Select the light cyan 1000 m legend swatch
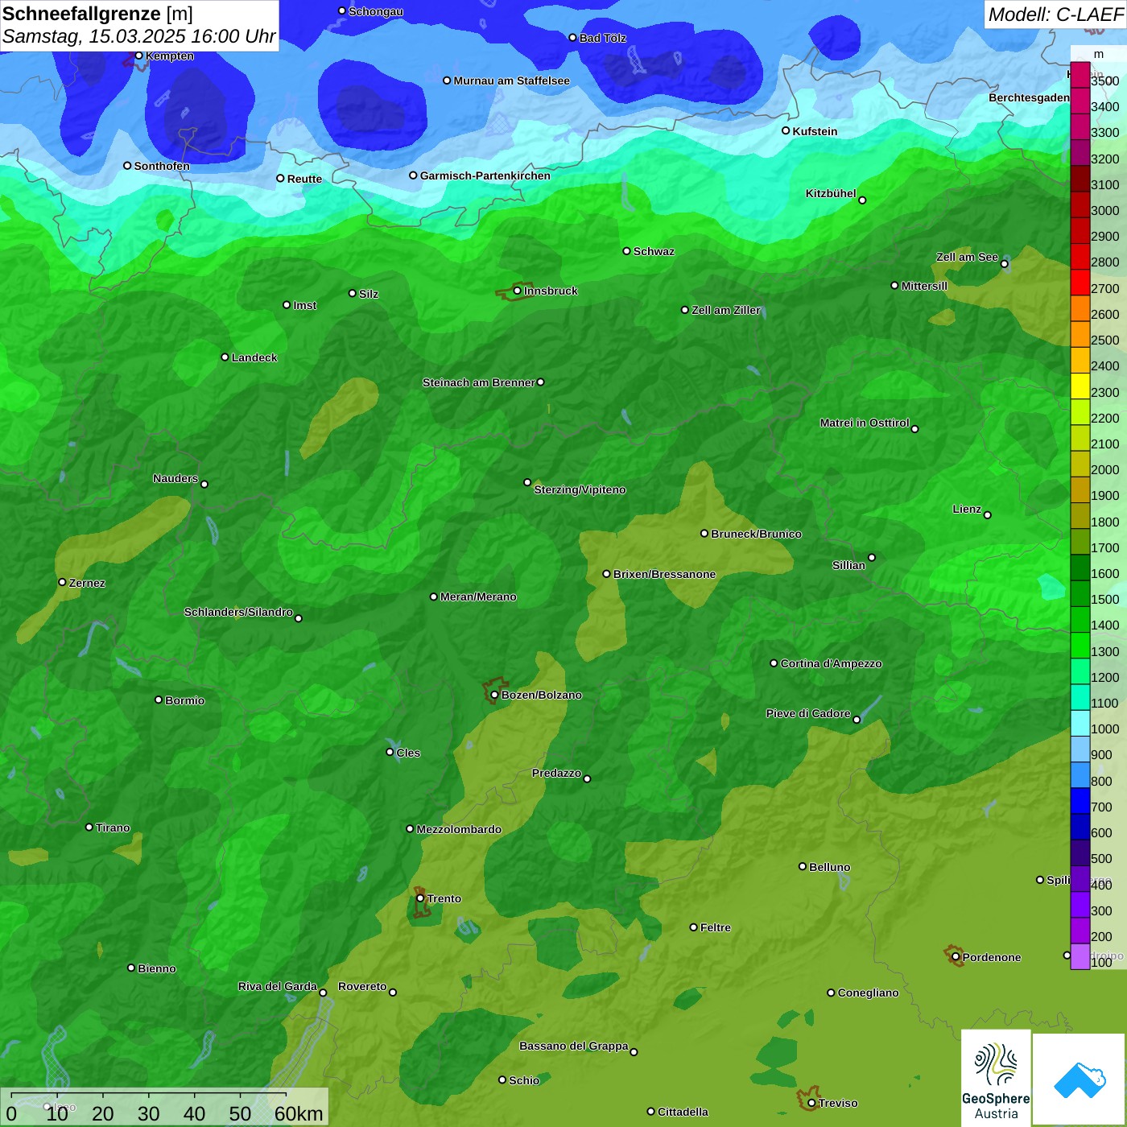 [x=1080, y=723]
